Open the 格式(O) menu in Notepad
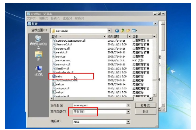 (55, 18)
